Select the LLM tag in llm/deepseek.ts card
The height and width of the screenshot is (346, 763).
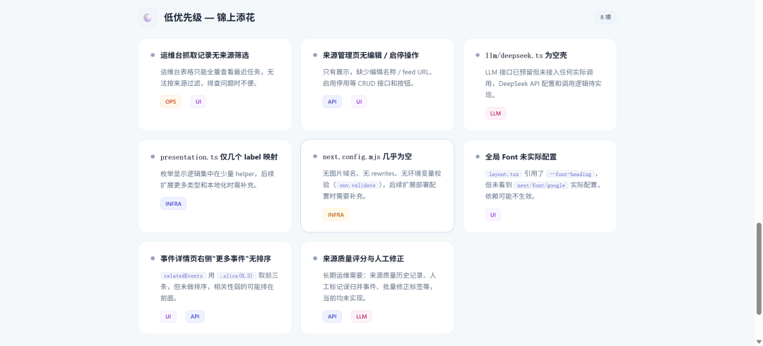pyautogui.click(x=495, y=113)
